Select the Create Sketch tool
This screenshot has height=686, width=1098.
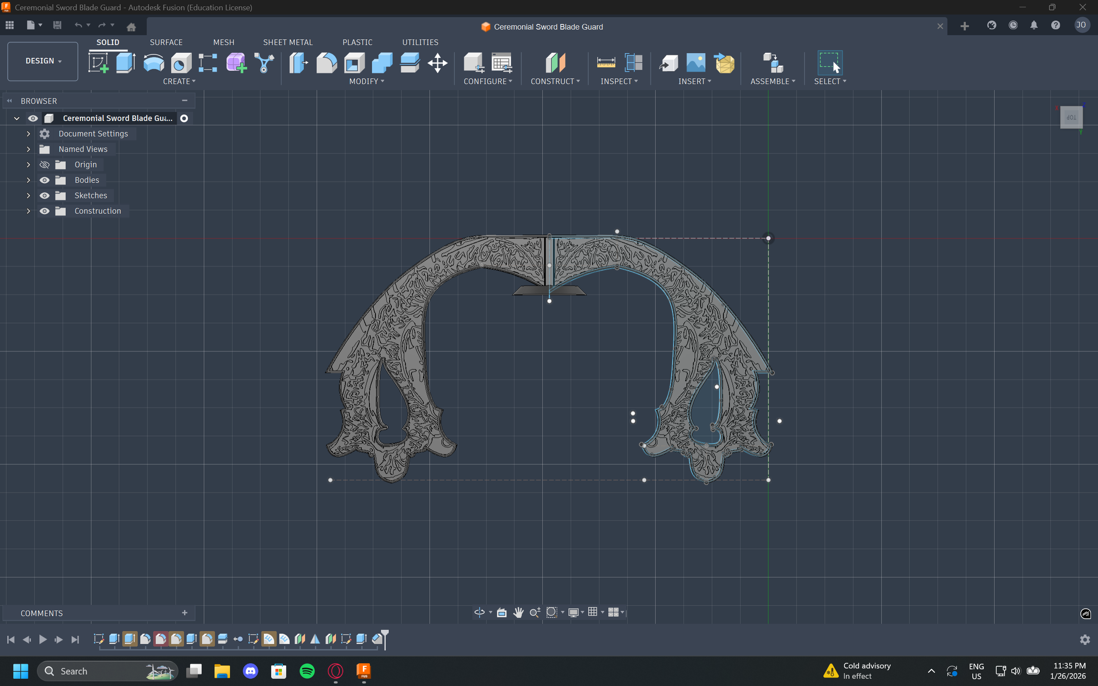98,63
